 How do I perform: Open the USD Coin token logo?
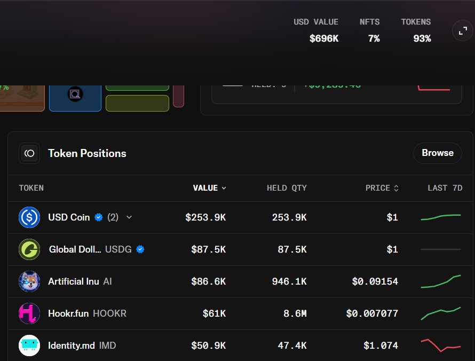[x=29, y=217]
